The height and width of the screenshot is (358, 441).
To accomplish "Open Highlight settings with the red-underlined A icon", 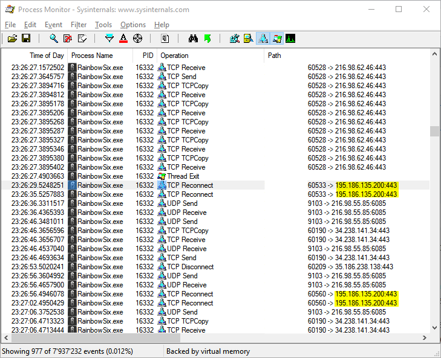I will (x=123, y=39).
